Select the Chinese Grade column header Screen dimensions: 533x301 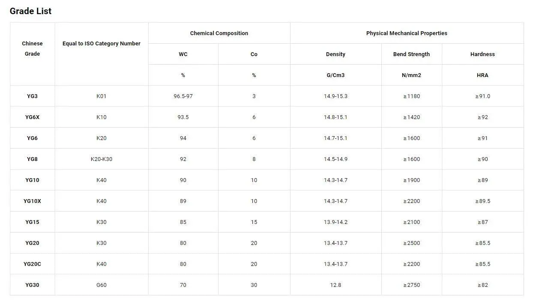(33, 48)
